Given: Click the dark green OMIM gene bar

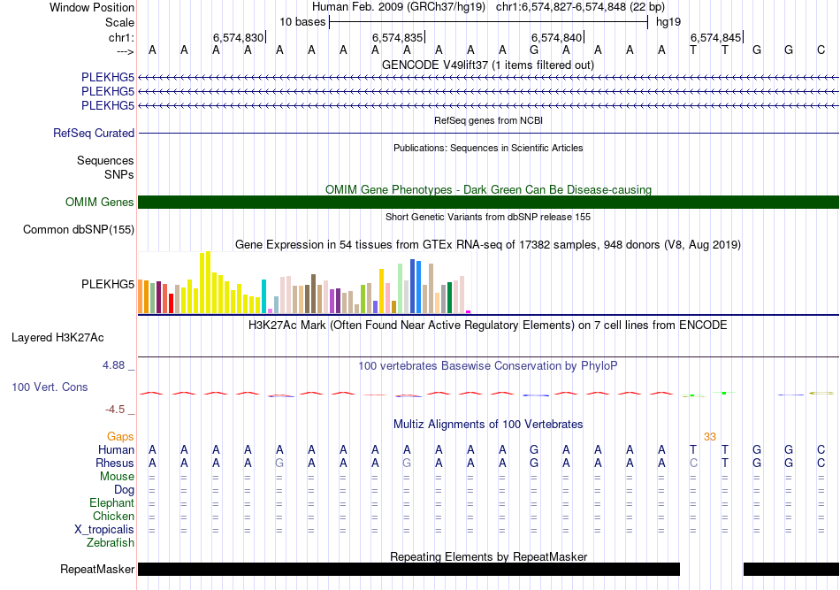Looking at the screenshot, I should (x=488, y=202).
